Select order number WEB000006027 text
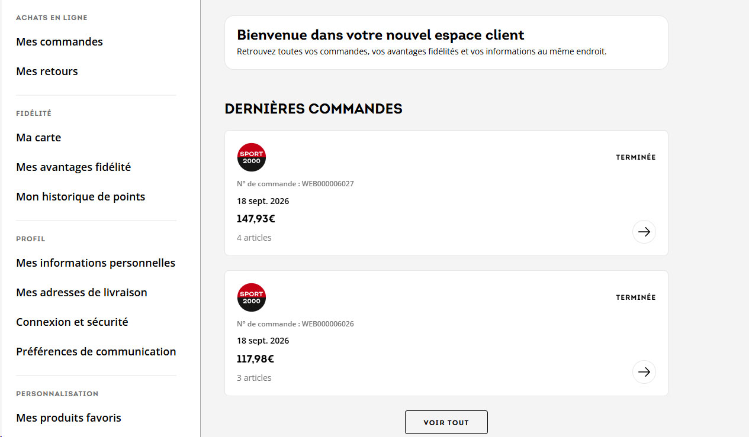 point(328,184)
